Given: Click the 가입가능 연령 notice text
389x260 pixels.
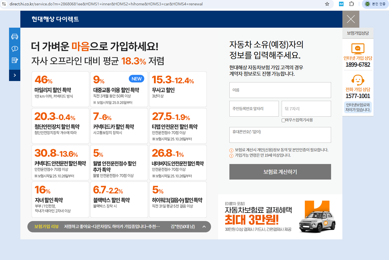Looking at the screenshot, I should [x=263, y=155].
